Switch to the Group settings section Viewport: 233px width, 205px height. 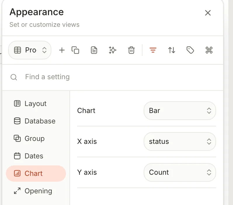click(36, 139)
